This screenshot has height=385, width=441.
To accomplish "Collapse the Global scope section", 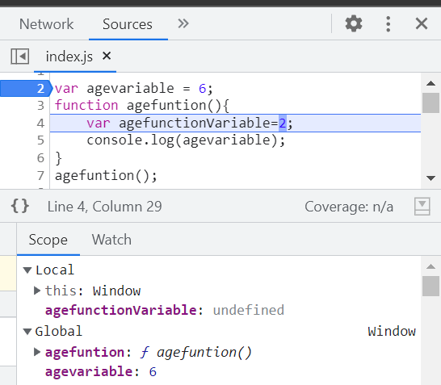I will (x=27, y=332).
